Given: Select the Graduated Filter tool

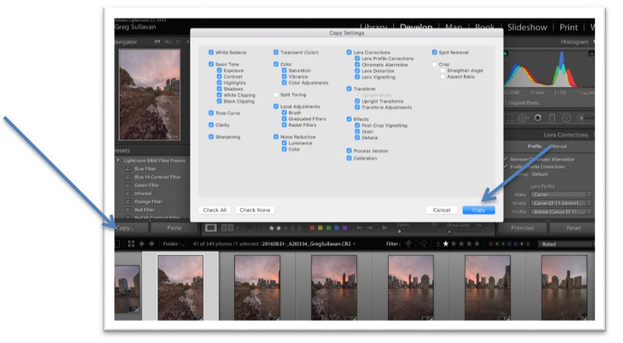Looking at the screenshot, I should coord(552,118).
